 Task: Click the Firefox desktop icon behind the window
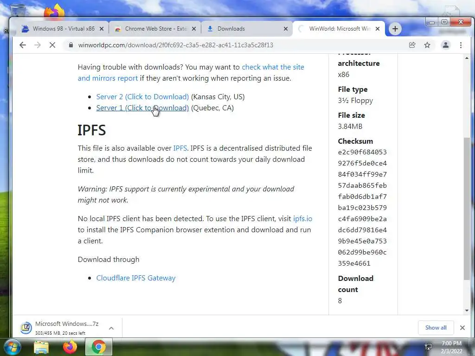pos(55,11)
